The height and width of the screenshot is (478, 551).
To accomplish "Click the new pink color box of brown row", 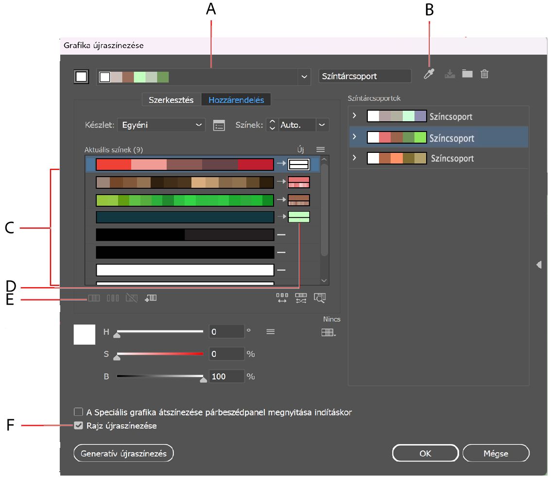I will pos(299,182).
